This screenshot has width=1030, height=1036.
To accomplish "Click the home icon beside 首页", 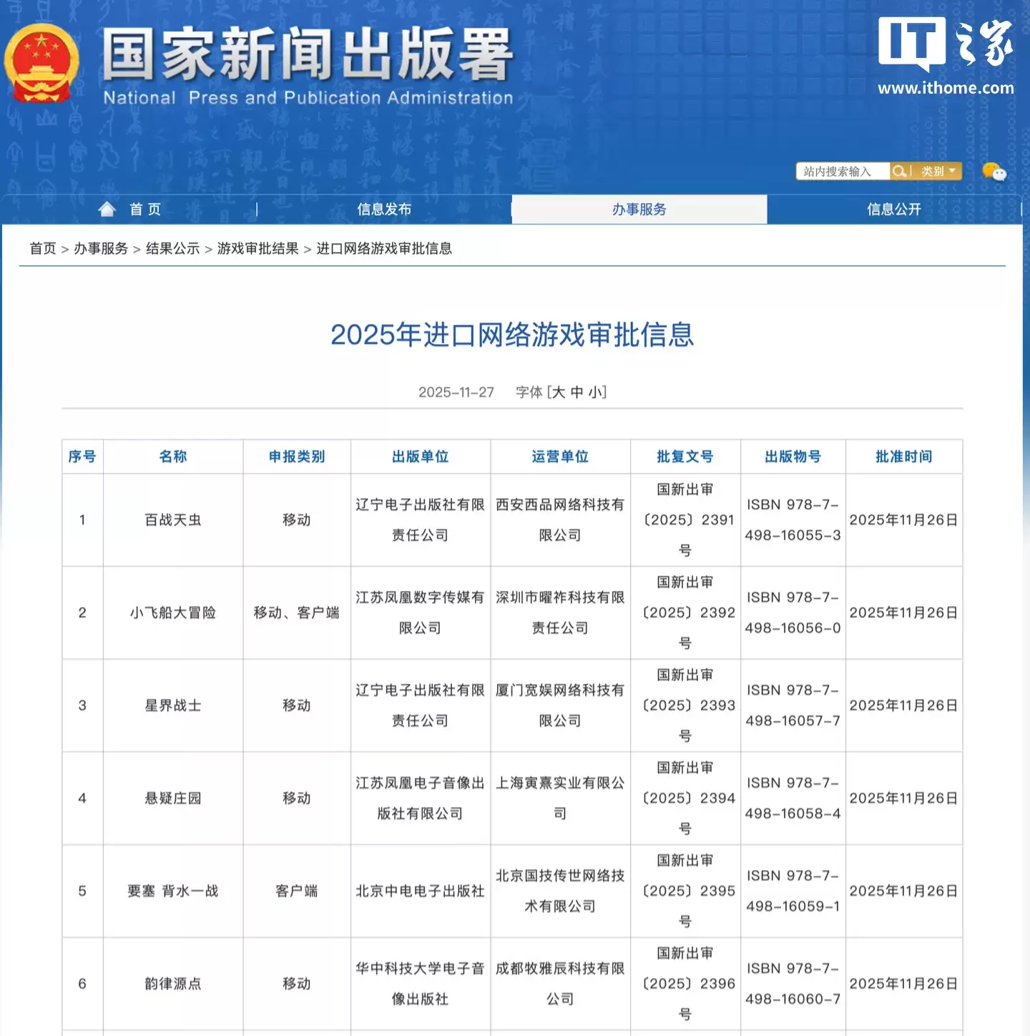I will [x=107, y=209].
